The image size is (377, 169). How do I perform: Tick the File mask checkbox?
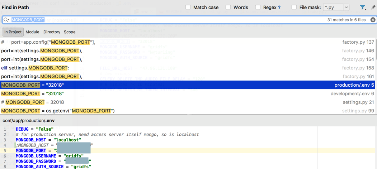294,7
